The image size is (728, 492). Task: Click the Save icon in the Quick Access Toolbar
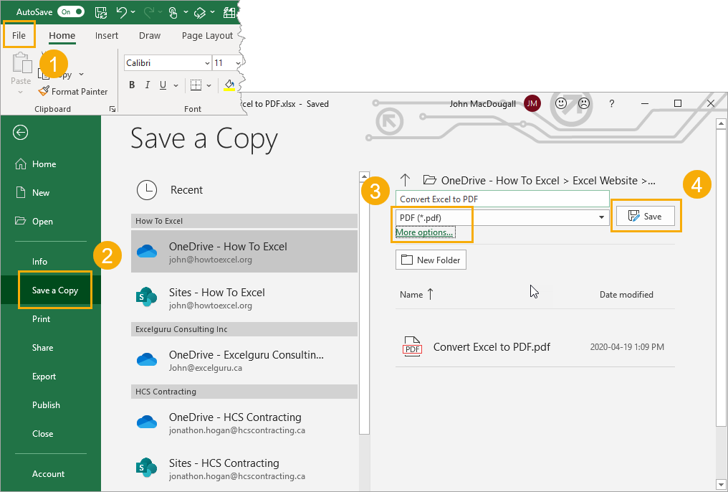pos(100,12)
